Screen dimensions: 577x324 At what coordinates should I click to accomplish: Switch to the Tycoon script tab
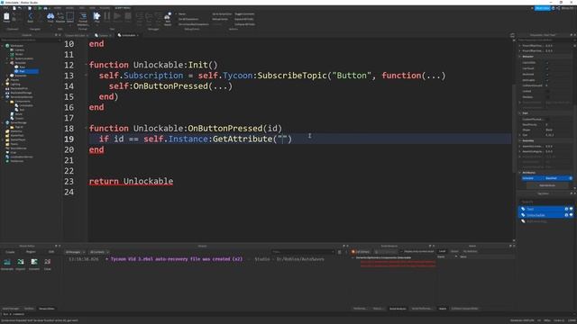click(103, 35)
